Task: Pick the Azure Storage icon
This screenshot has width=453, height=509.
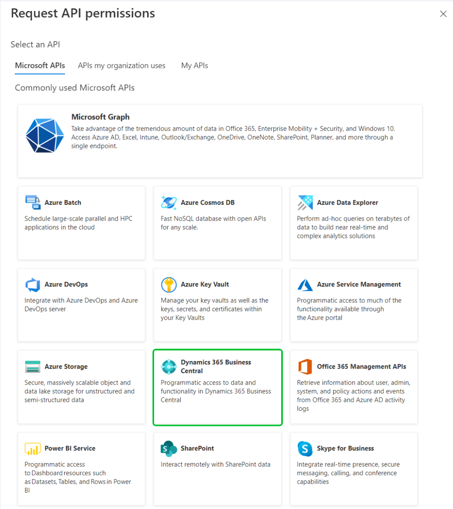Action: [33, 366]
